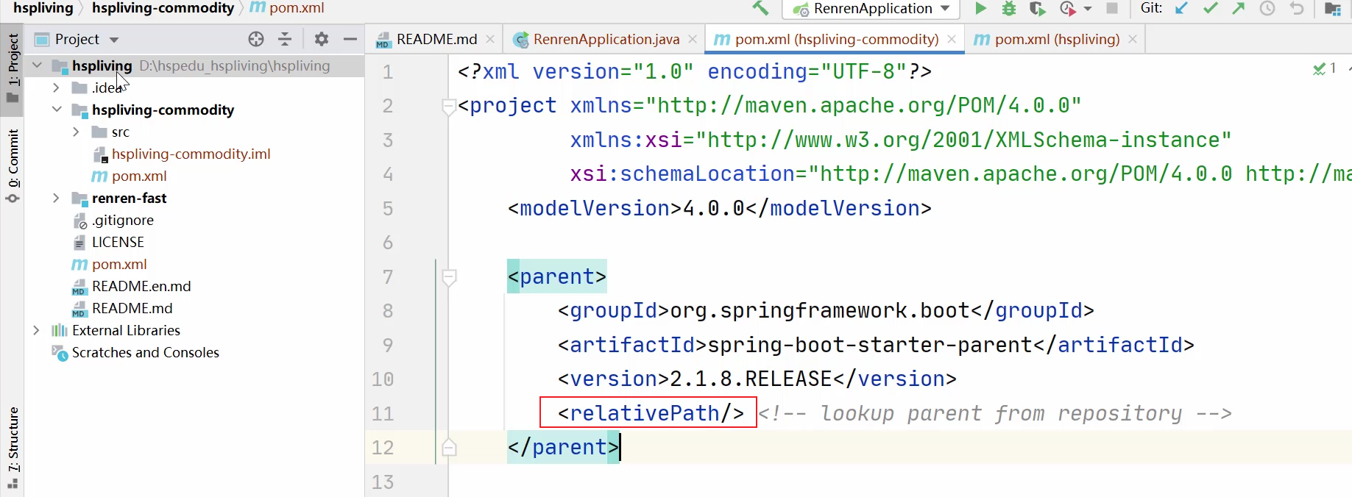Open Project panel settings gear
Screen dimensions: 1352x497
click(x=322, y=40)
